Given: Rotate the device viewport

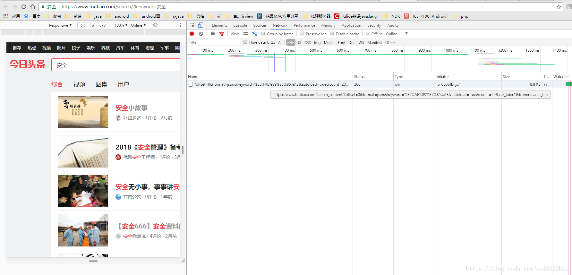Looking at the screenshot, I should click(x=155, y=25).
